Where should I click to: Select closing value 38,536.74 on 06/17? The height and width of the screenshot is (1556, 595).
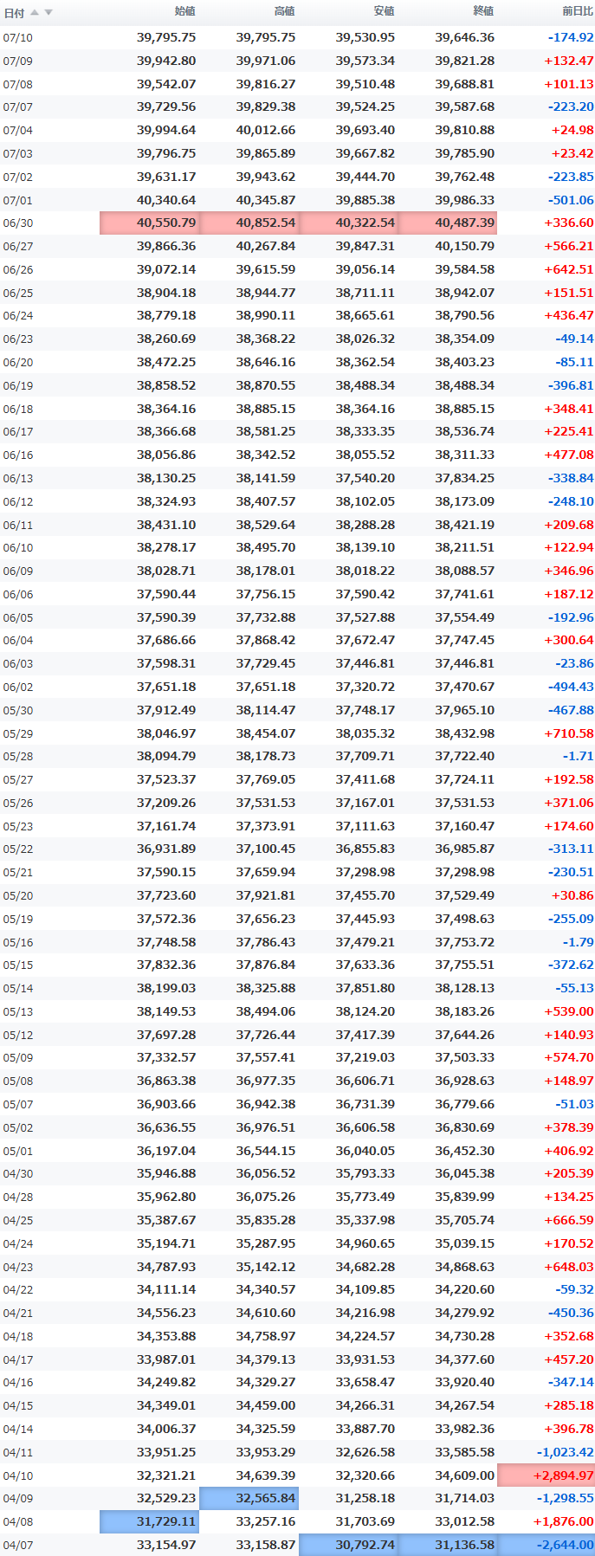[x=465, y=431]
